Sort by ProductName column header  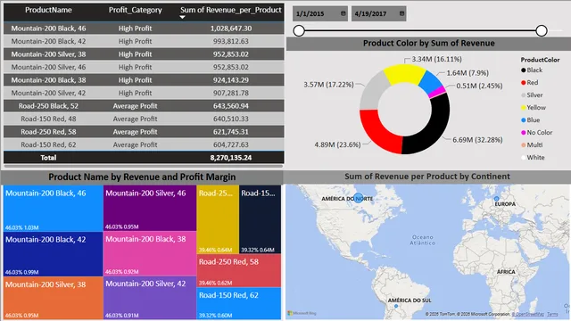click(x=48, y=10)
